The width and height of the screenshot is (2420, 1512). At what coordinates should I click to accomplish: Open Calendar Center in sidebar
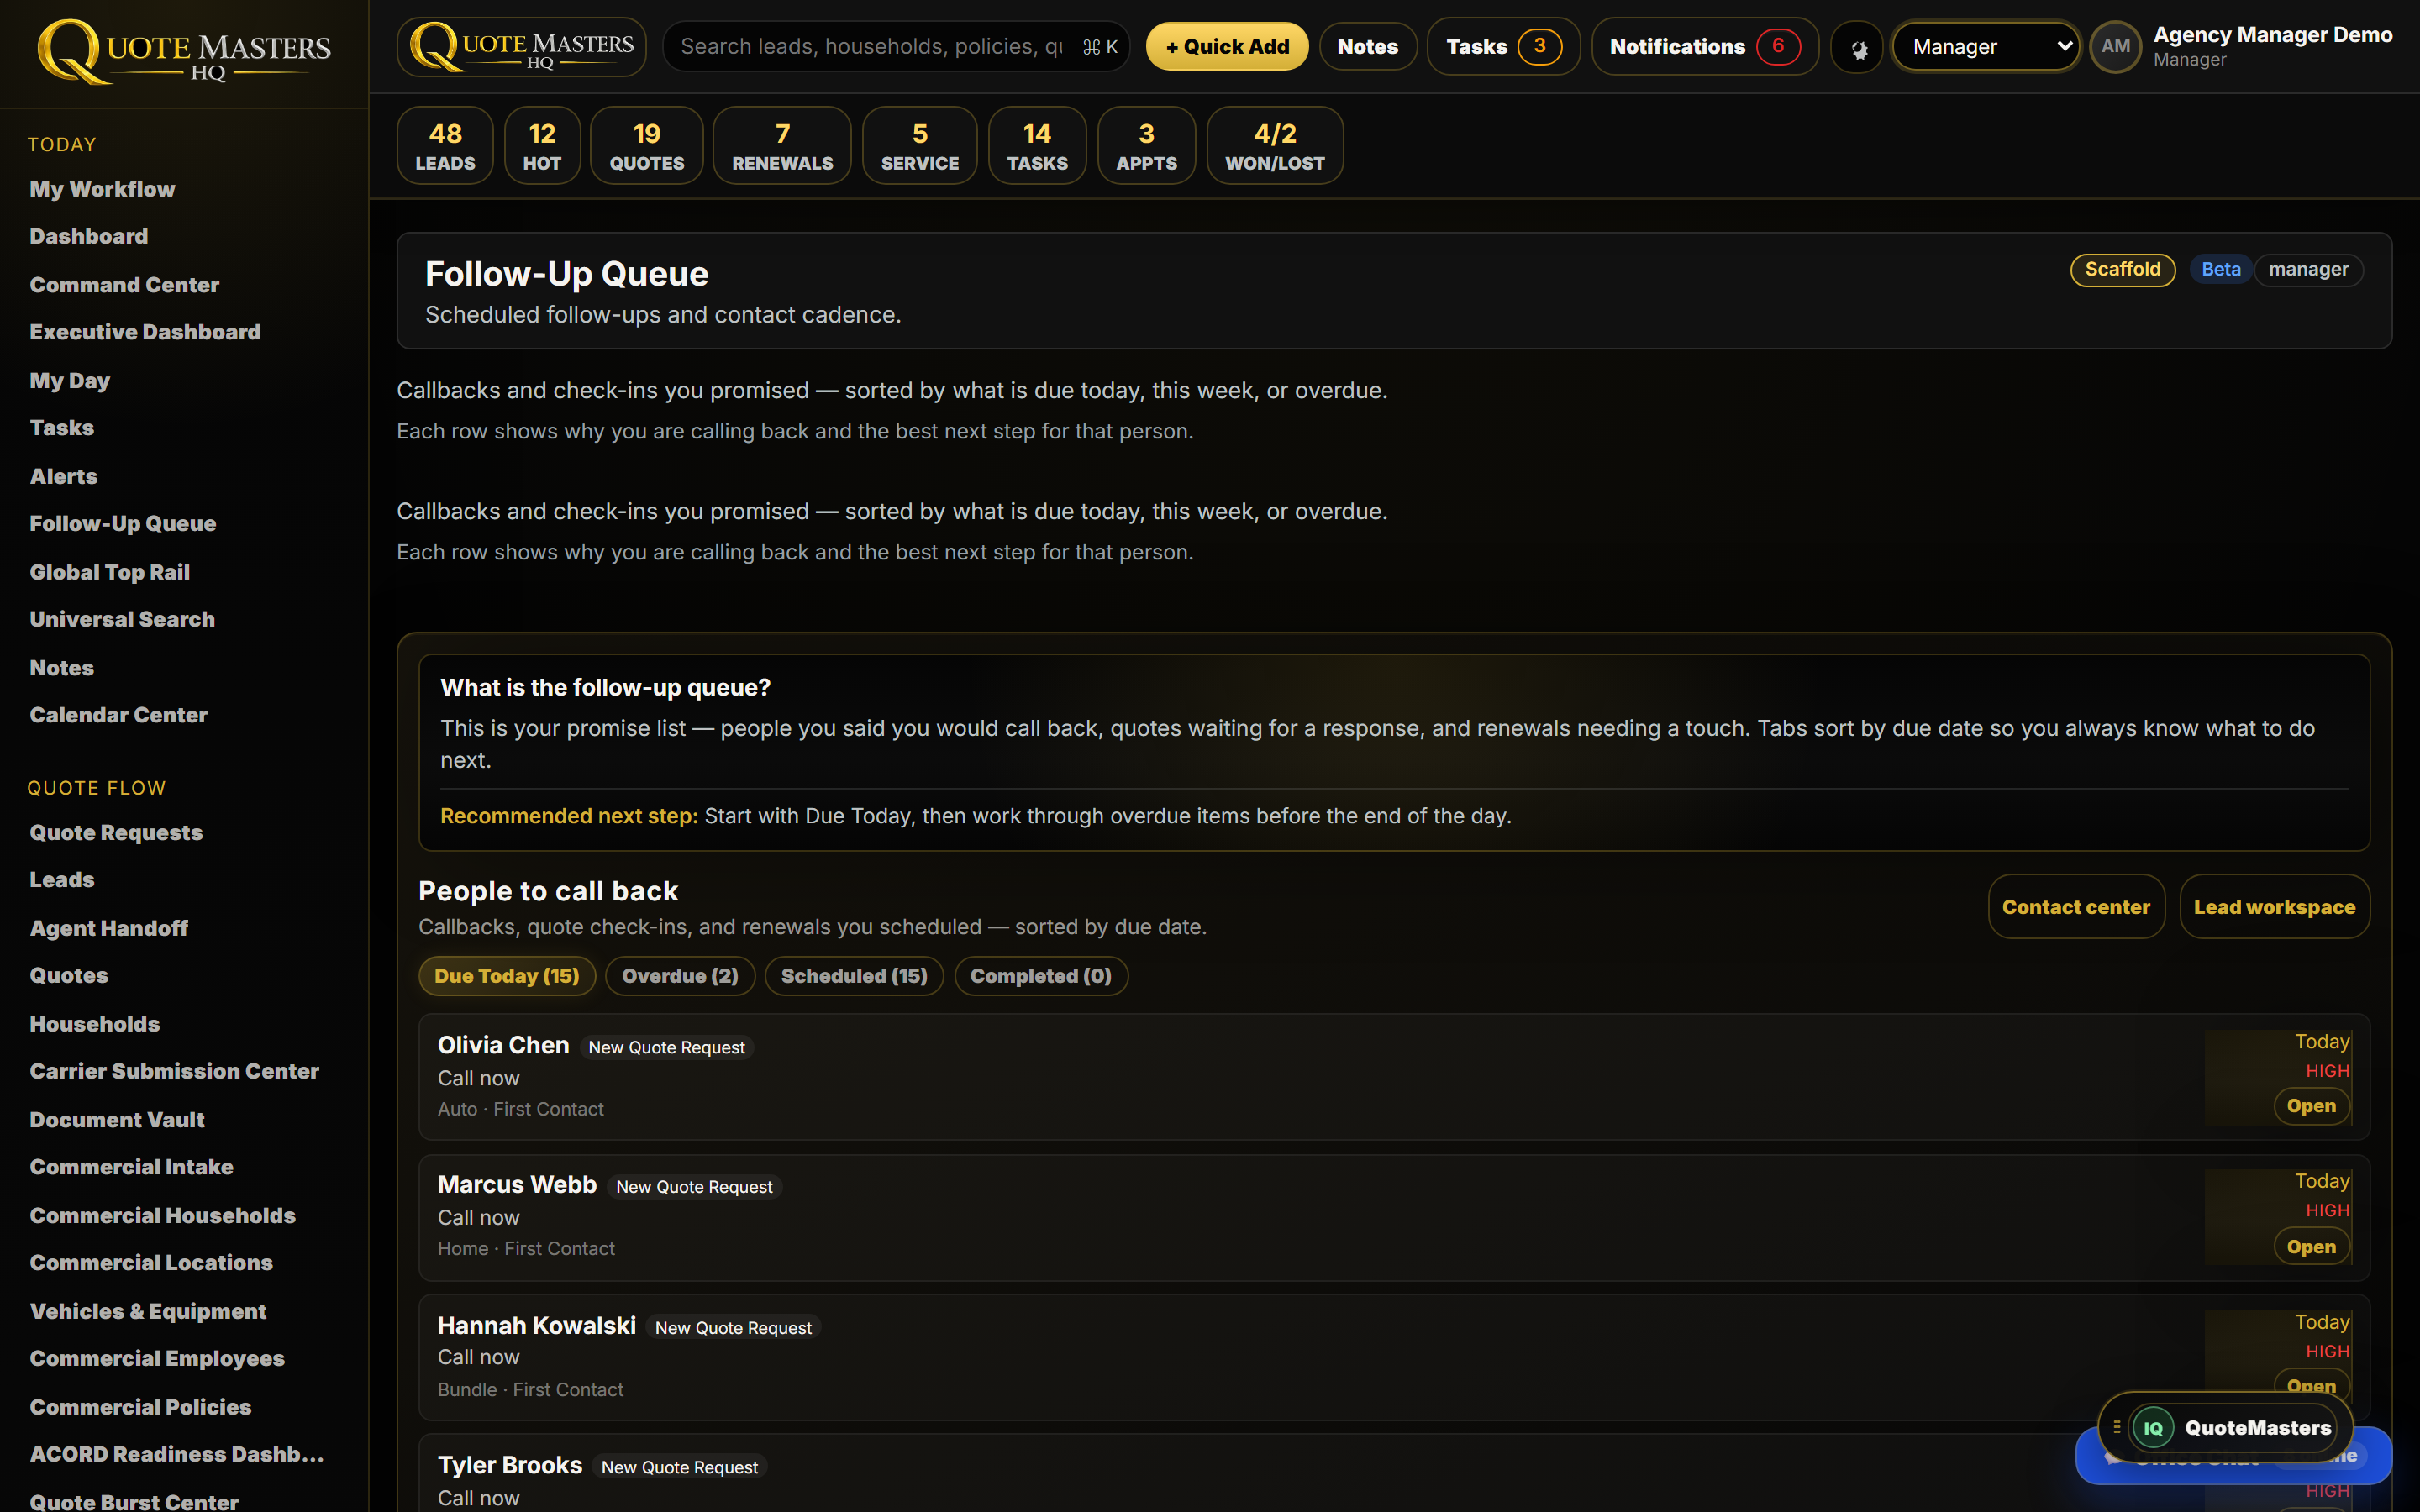point(119,715)
